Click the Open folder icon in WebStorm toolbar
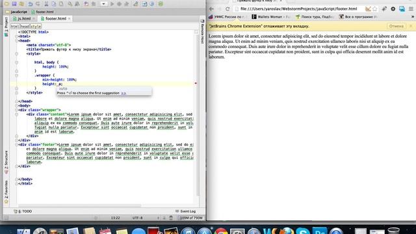 point(6,4)
